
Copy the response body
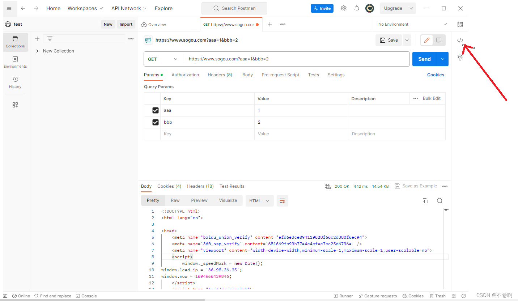pyautogui.click(x=425, y=201)
